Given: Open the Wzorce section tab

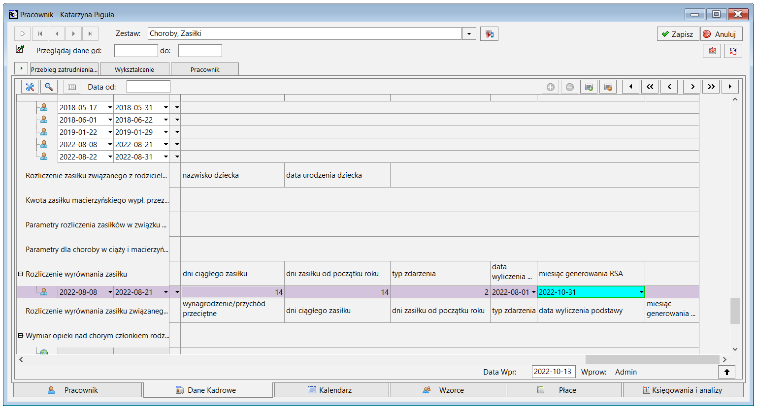Looking at the screenshot, I should [448, 390].
